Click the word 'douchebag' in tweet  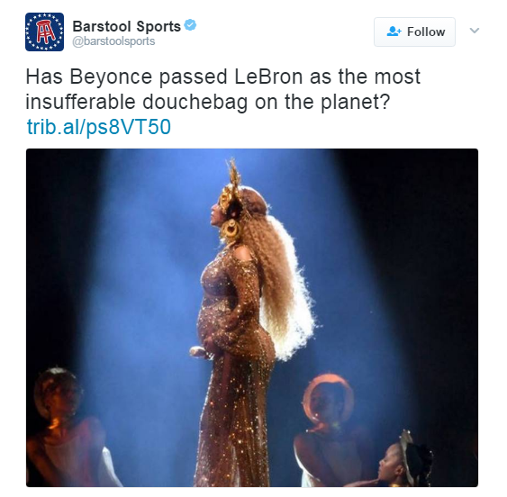195,102
